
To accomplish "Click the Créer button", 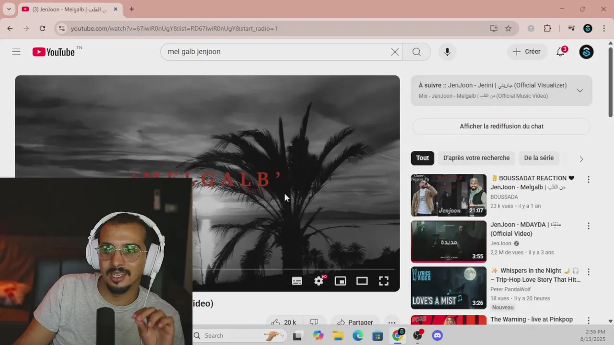I will tap(527, 52).
